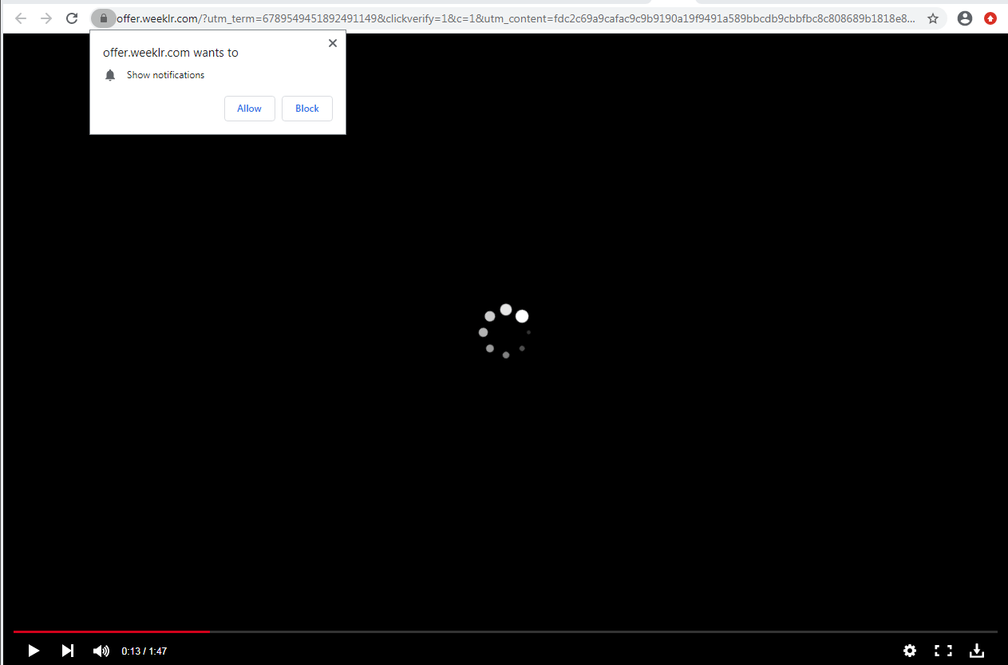Viewport: 1008px width, 665px height.
Task: Allow notifications from offer.weeklr.com
Action: (250, 109)
